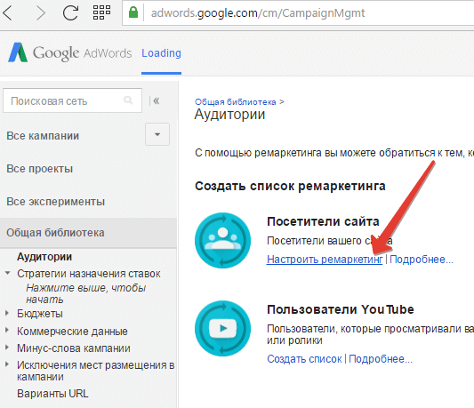Expand Исключения мест размещения triangle

pos(7,364)
